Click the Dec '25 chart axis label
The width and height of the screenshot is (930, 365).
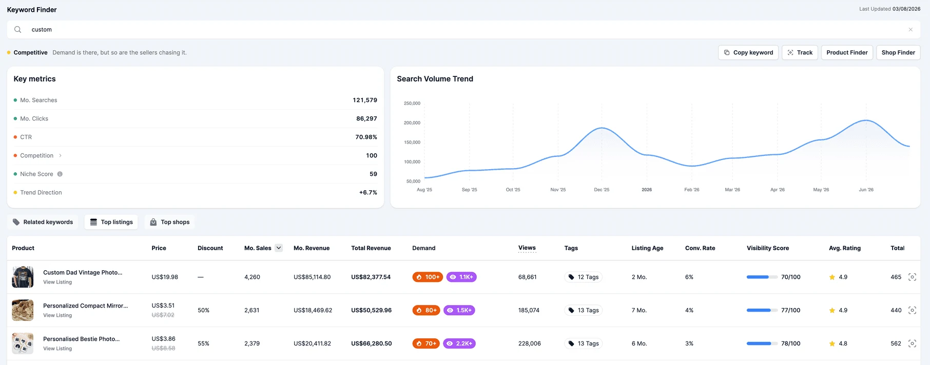[602, 190]
